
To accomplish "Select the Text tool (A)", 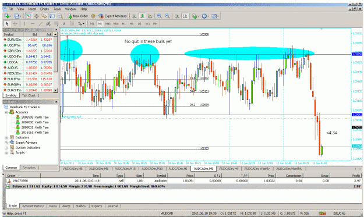I will click(x=64, y=24).
